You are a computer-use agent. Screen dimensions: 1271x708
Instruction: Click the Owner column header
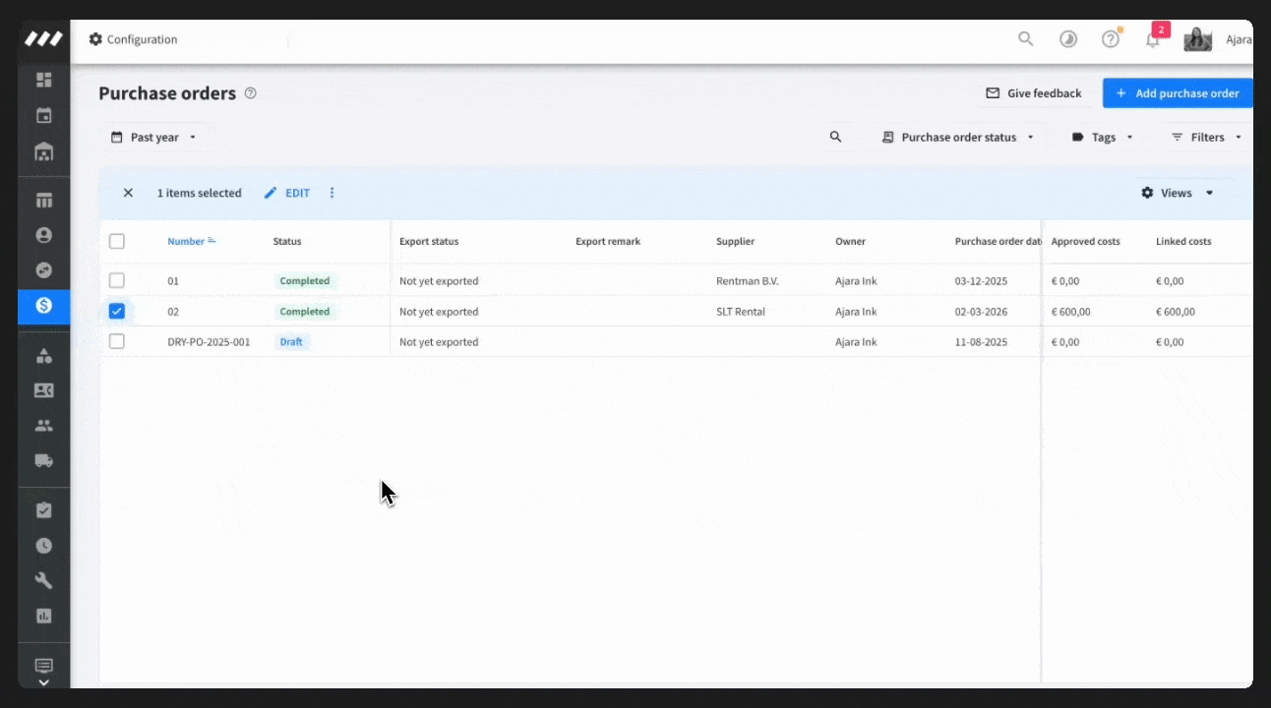tap(851, 241)
